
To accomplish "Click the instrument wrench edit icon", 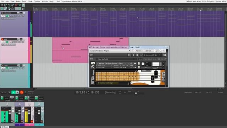I will pyautogui.click(x=93, y=63).
